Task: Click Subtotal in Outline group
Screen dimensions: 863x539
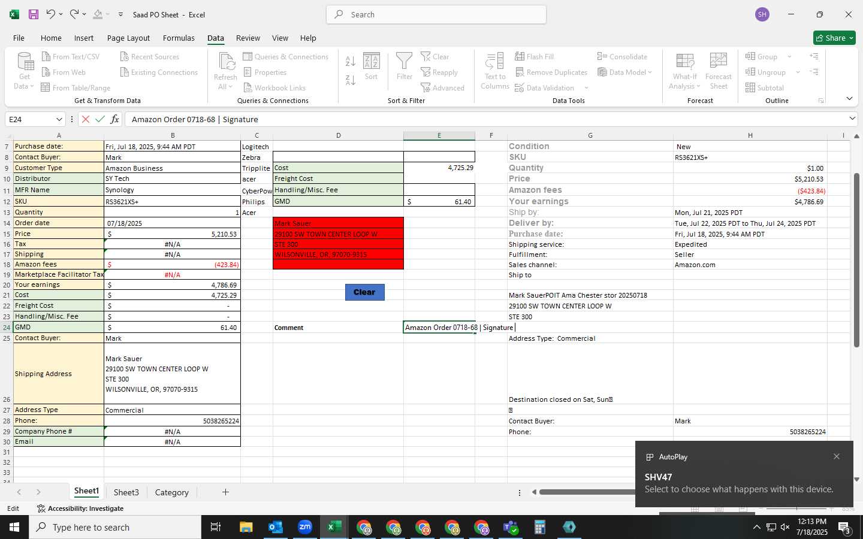Action: 765,87
